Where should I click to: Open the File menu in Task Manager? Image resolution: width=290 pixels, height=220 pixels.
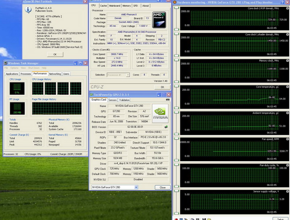point(6,68)
